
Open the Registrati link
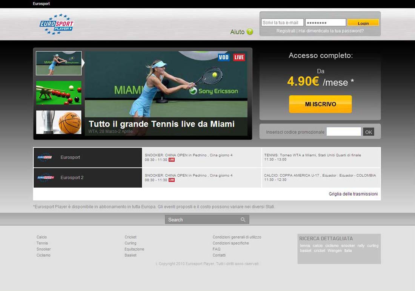(x=286, y=31)
